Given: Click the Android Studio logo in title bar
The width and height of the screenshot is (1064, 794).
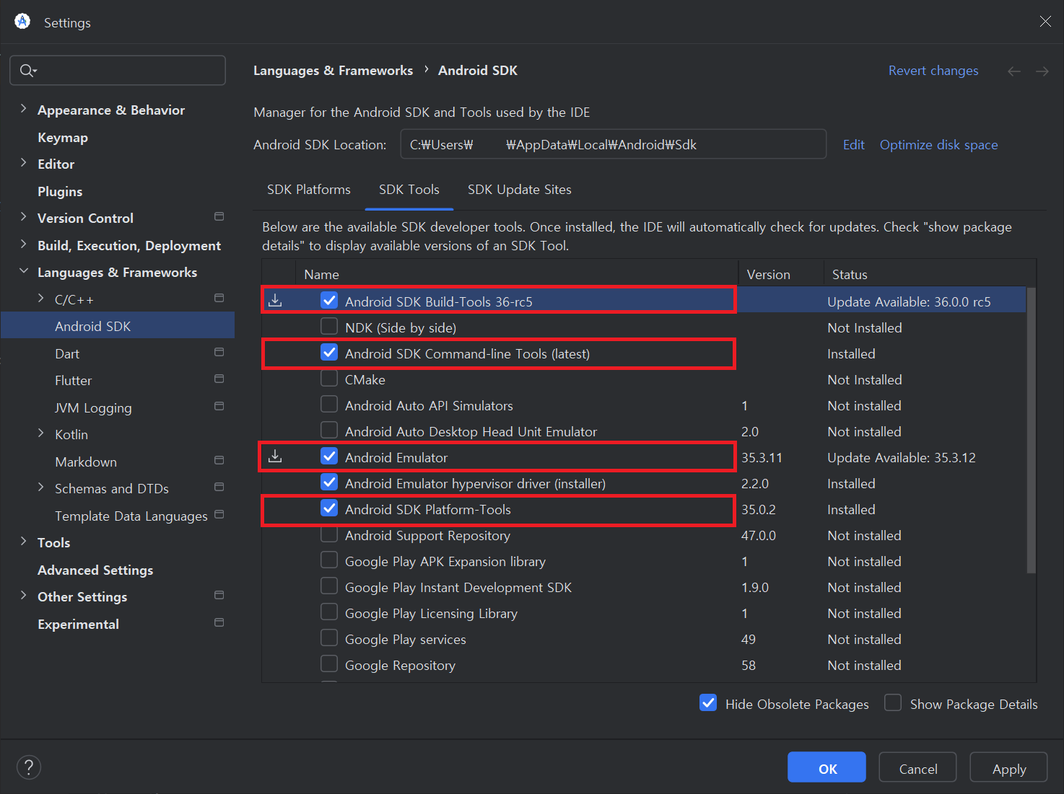Looking at the screenshot, I should point(22,22).
